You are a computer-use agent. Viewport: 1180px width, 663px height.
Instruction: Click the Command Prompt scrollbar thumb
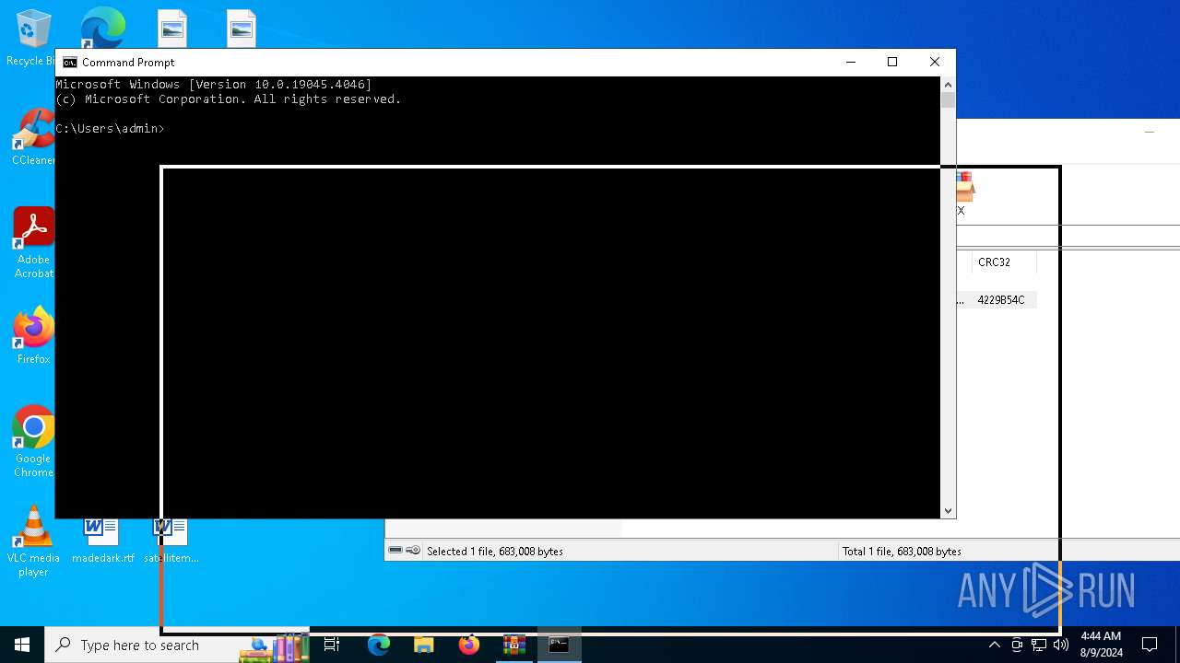click(948, 100)
